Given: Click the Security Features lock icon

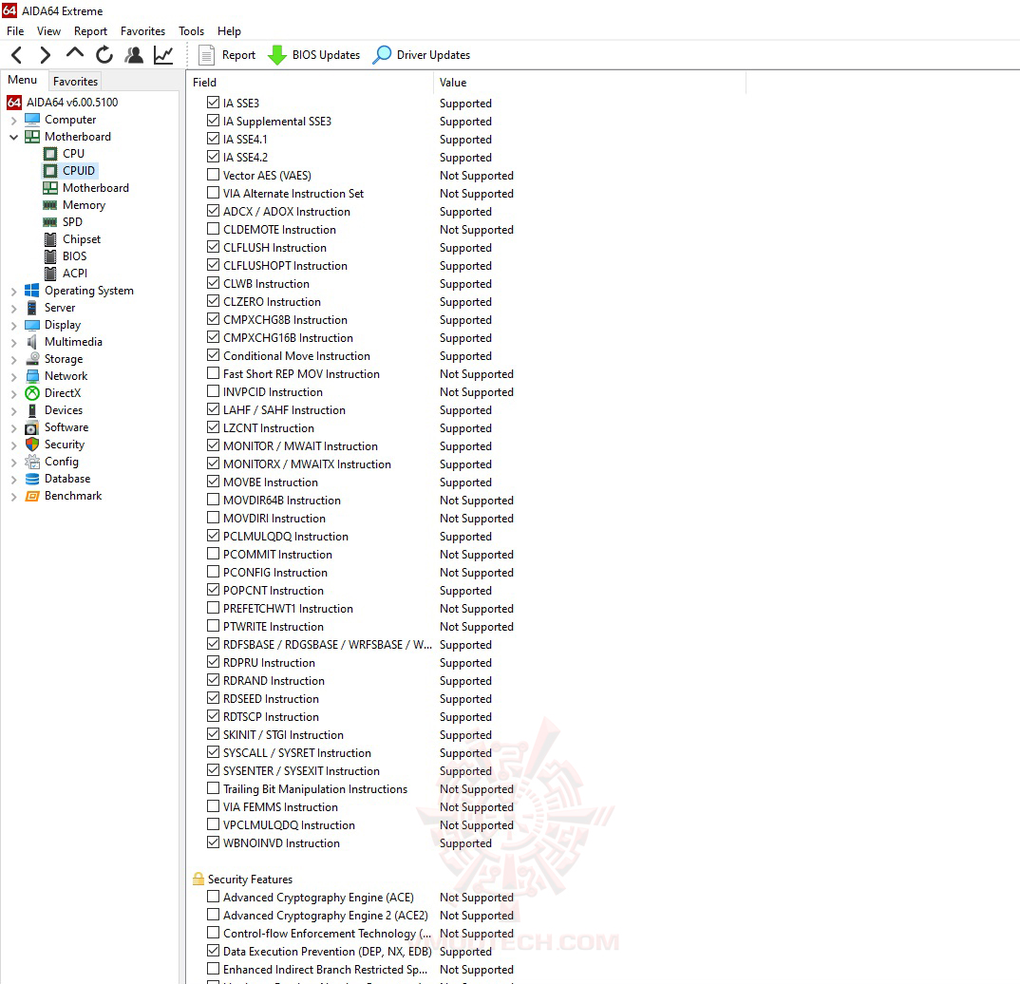Looking at the screenshot, I should (x=198, y=880).
